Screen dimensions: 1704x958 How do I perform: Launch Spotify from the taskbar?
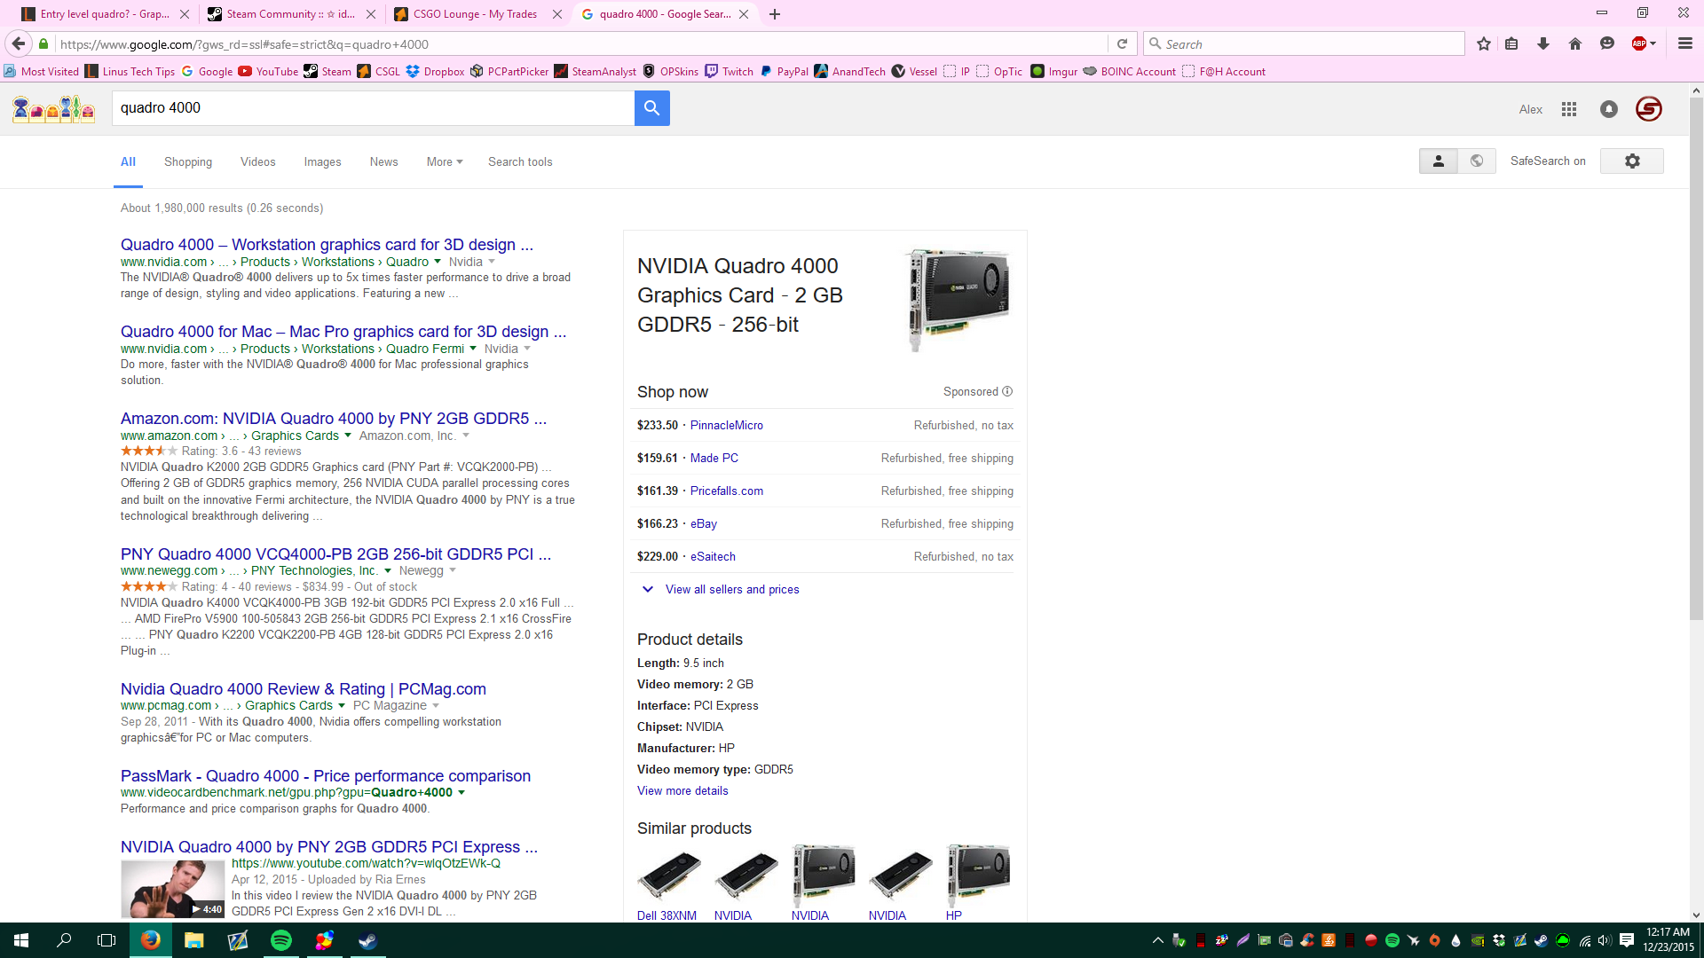pyautogui.click(x=280, y=940)
